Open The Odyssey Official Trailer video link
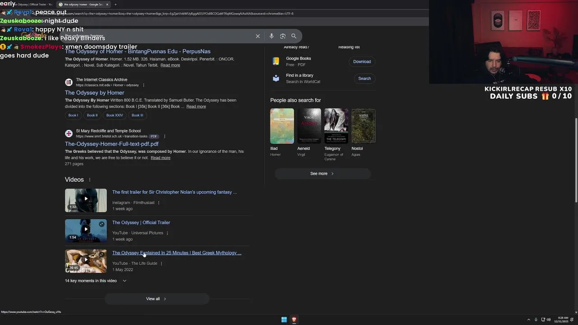The image size is (578, 325). click(141, 223)
